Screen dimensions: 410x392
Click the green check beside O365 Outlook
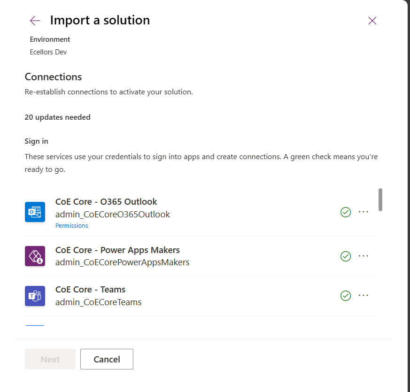[x=345, y=212]
